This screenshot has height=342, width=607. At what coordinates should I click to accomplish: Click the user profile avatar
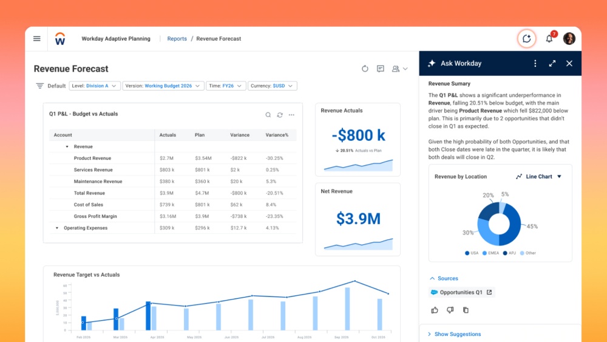point(569,39)
